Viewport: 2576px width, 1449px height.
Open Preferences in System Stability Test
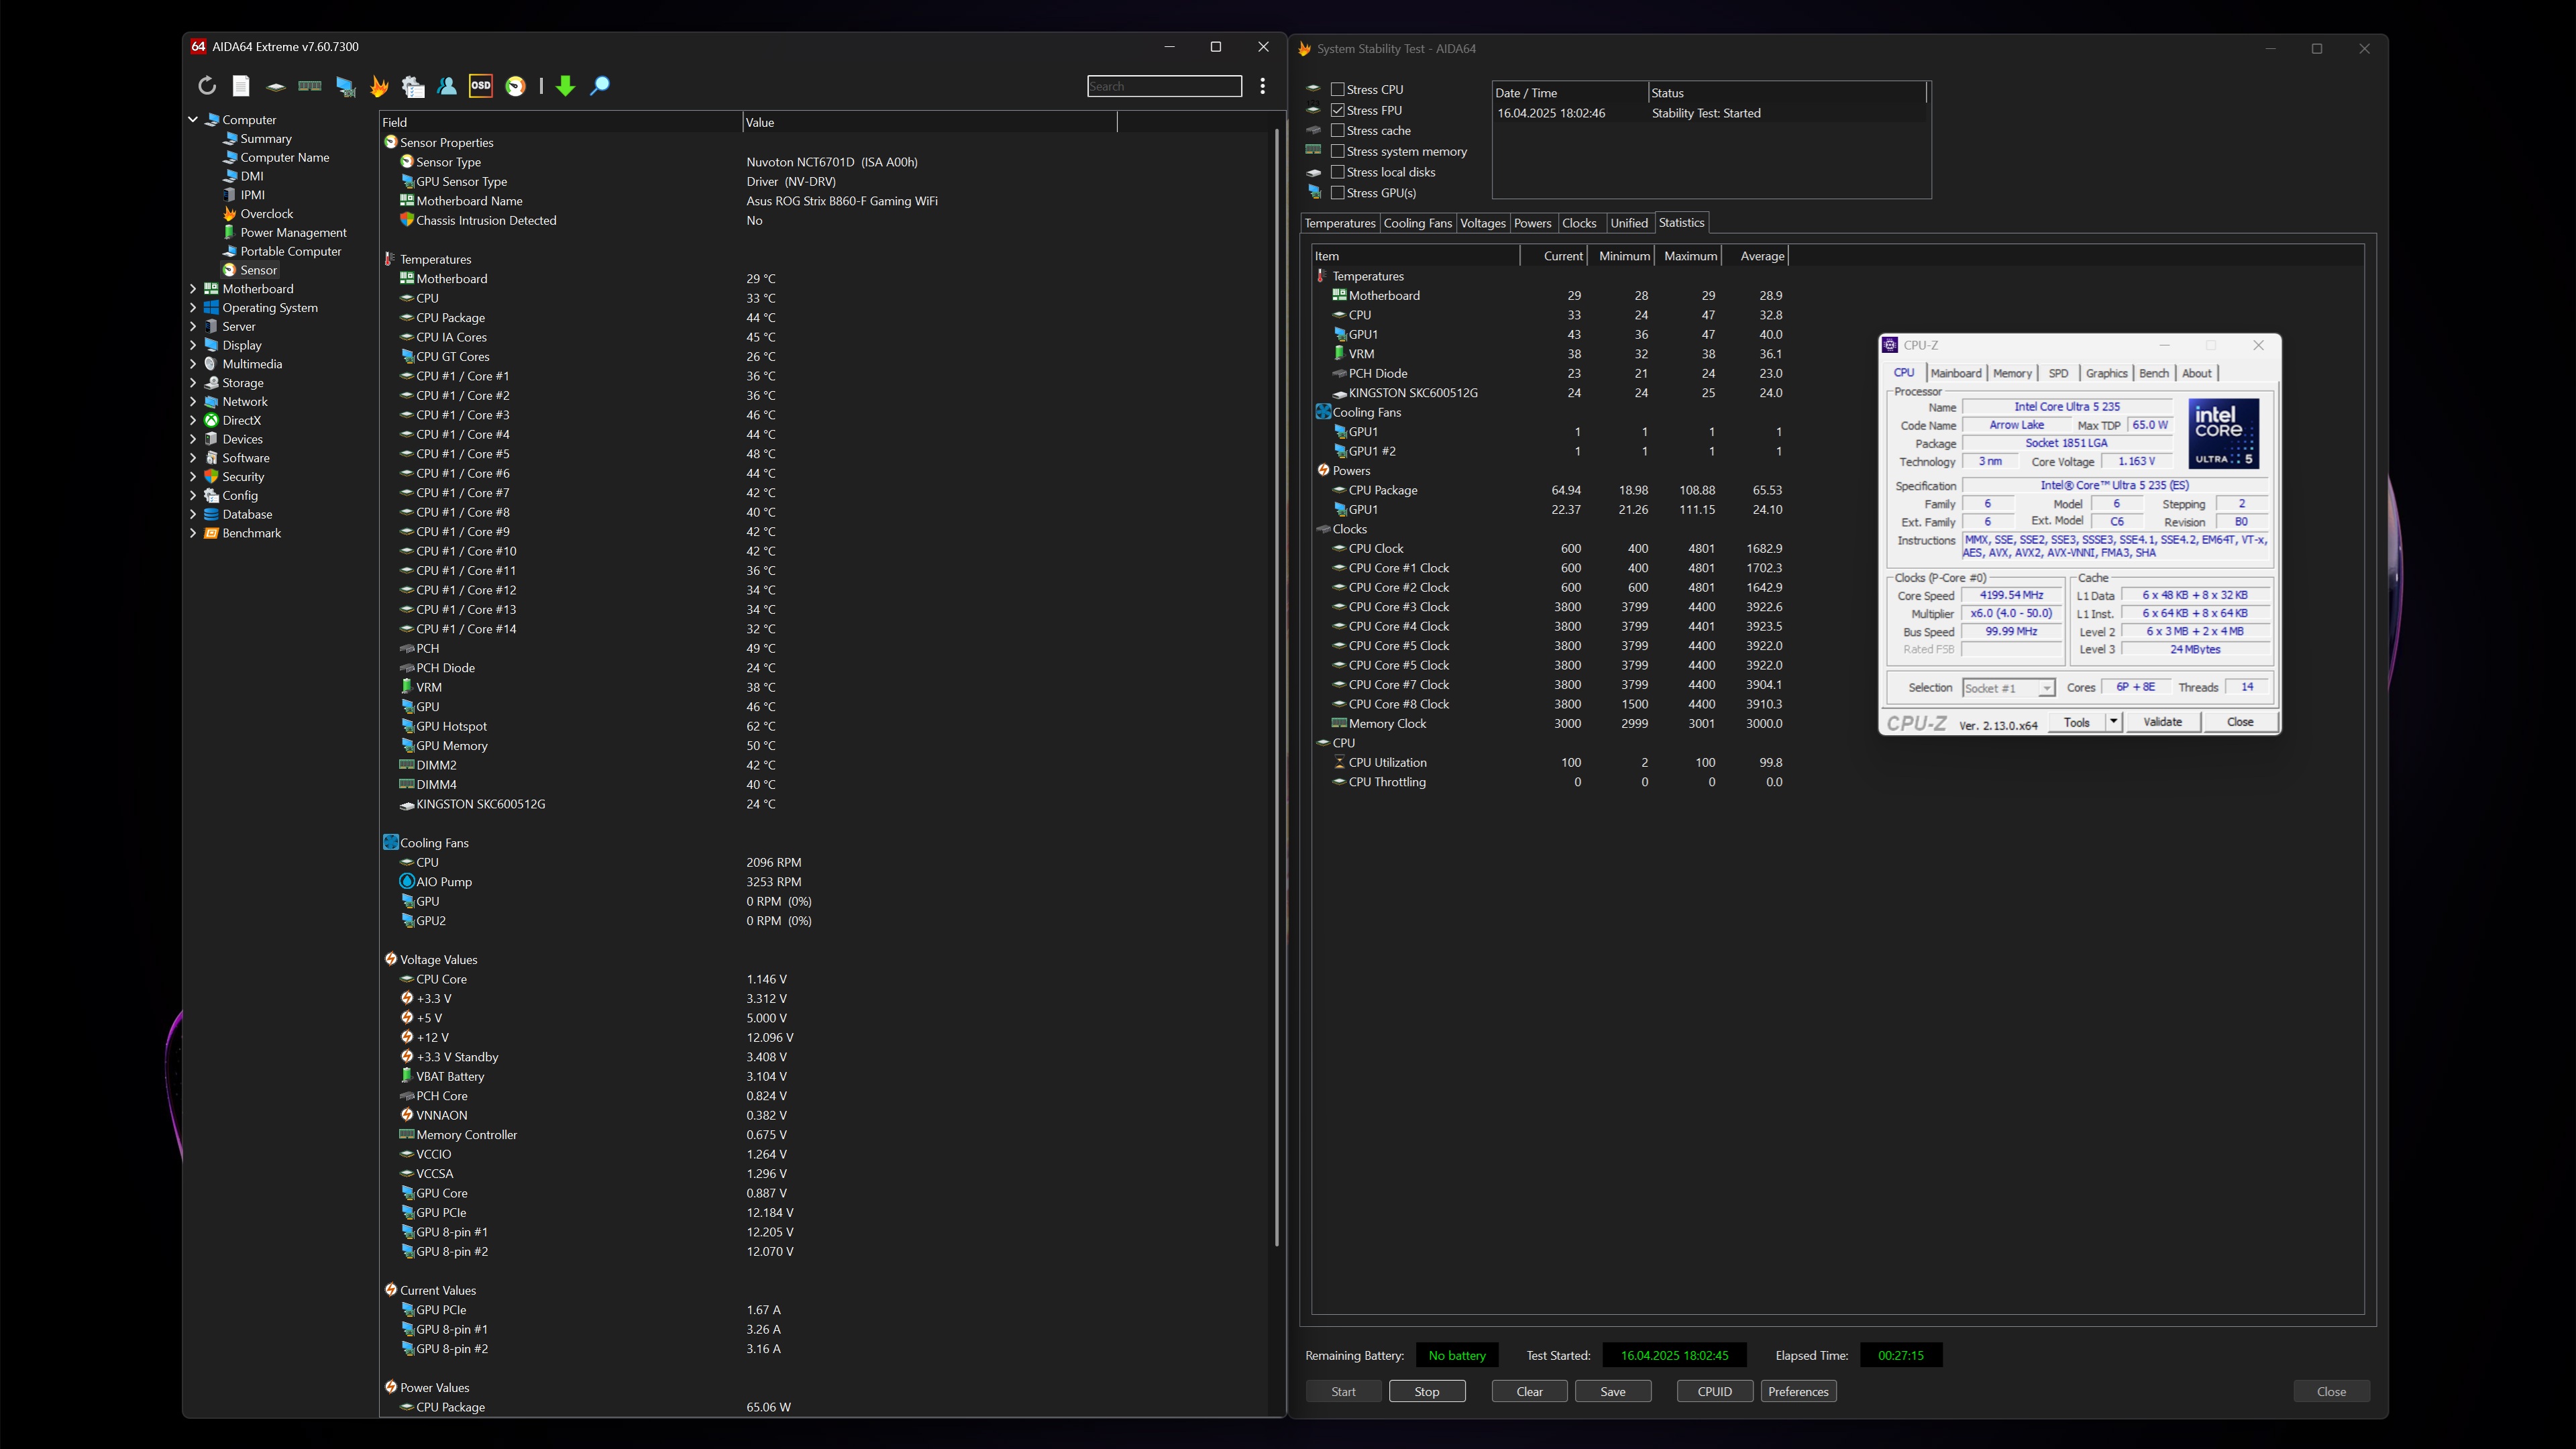(1798, 1391)
